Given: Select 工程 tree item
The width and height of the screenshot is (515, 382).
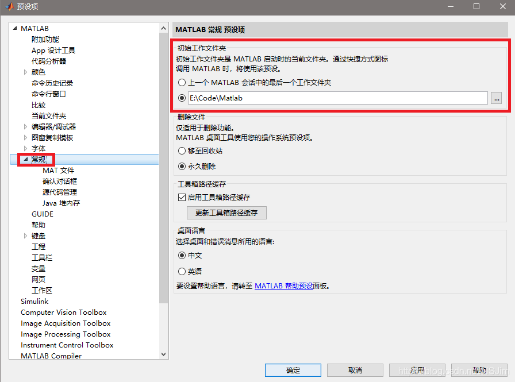Looking at the screenshot, I should coord(39,247).
